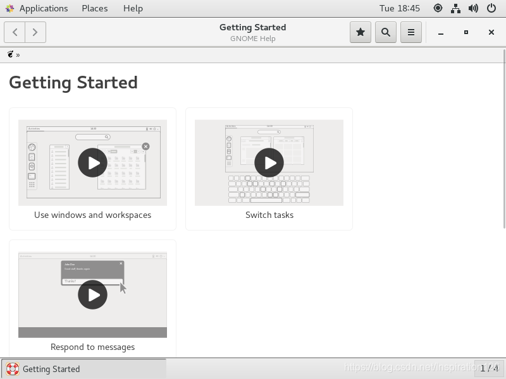Click the lifebuoy help icon in taskbar
Image resolution: width=506 pixels, height=379 pixels.
13,369
